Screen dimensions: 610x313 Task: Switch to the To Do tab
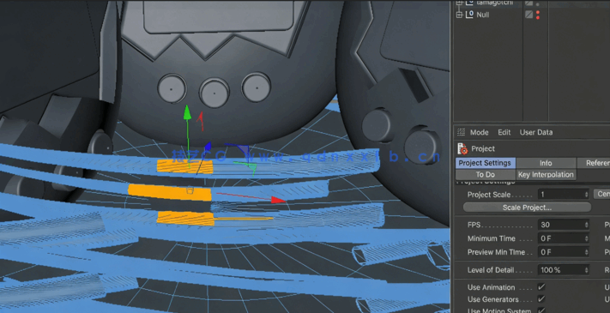[x=485, y=175]
